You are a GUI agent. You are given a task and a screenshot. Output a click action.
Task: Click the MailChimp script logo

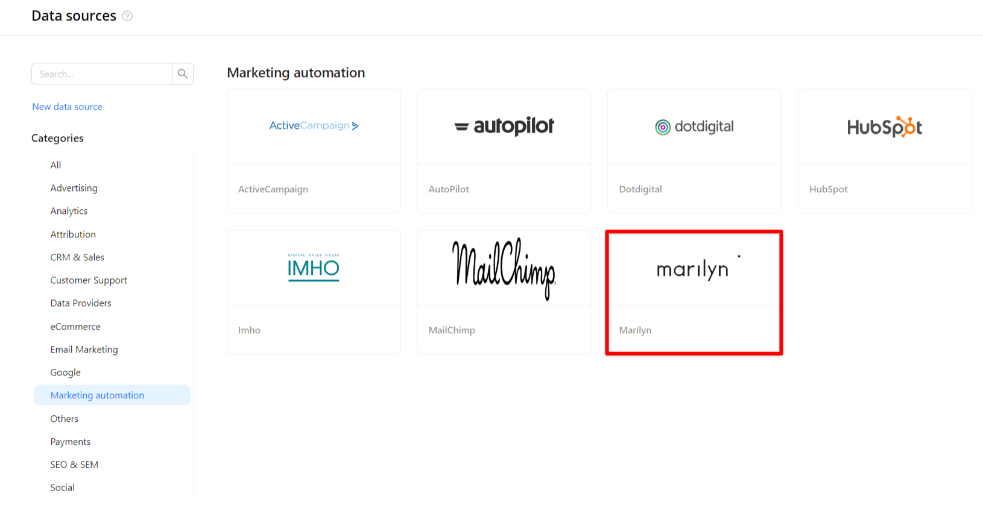pos(504,269)
